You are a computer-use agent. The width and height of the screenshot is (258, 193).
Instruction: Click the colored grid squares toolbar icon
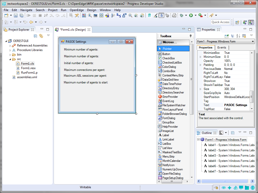point(84,15)
